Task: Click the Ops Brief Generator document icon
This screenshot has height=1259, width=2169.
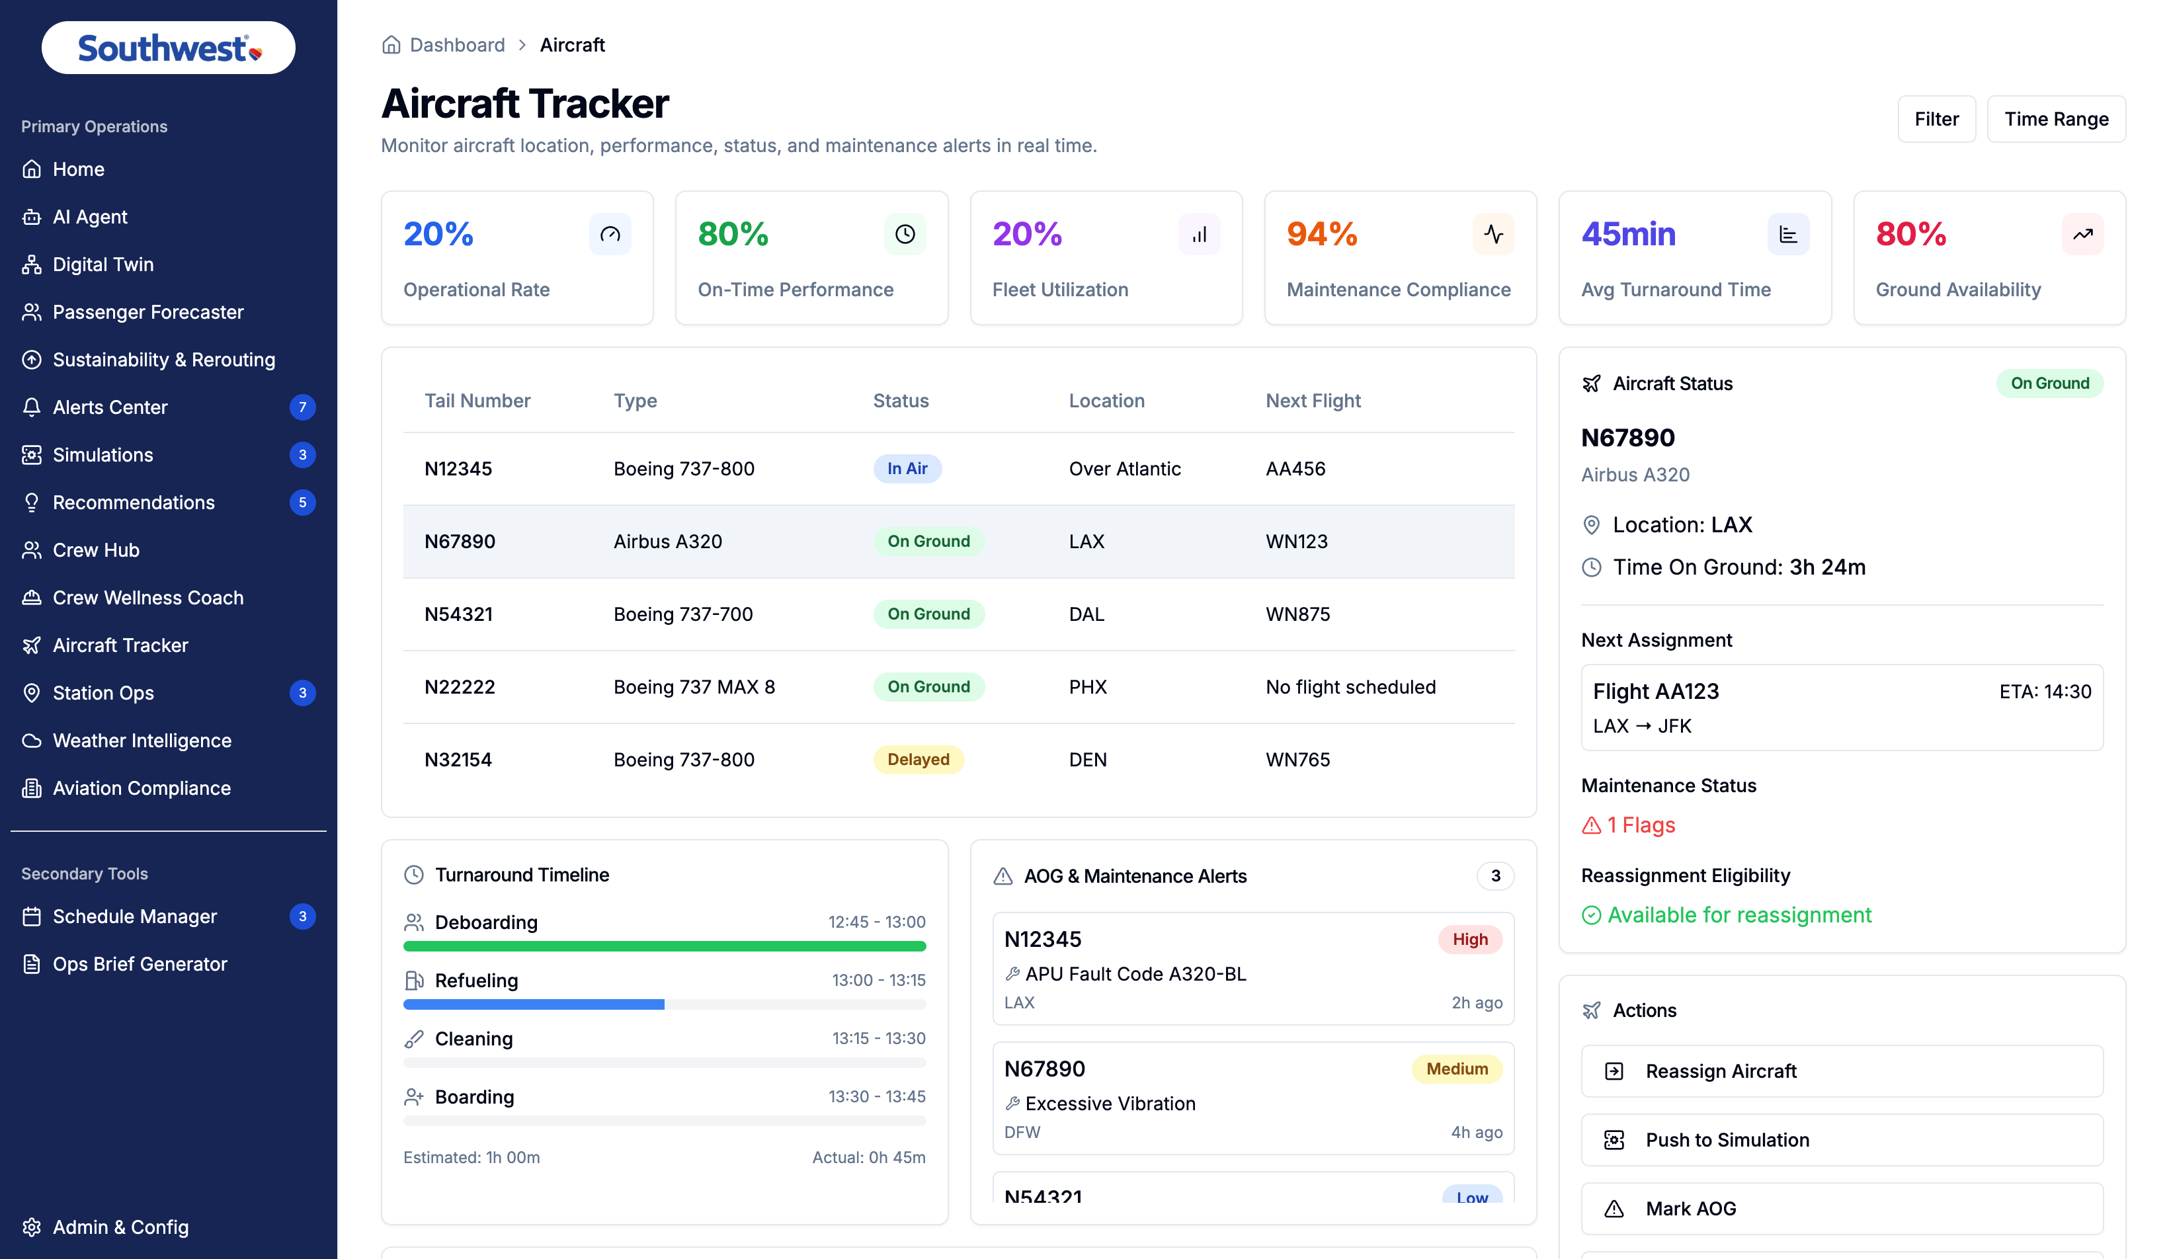Action: (x=32, y=965)
